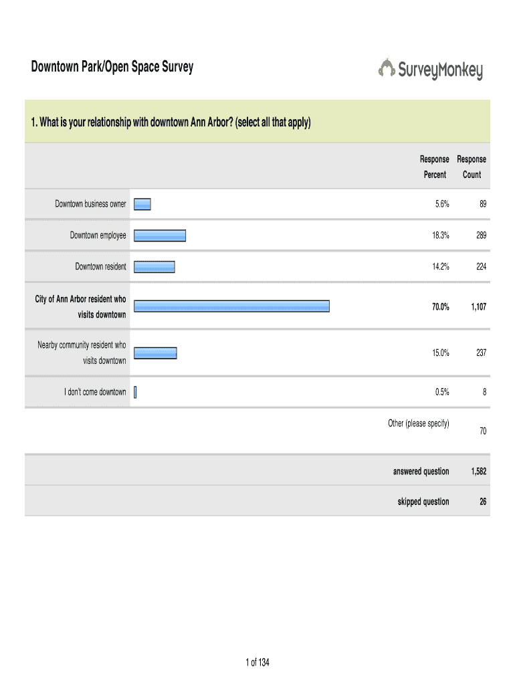Click the longest bar for Ann Arbor residents
515x685 pixels.
coord(232,306)
